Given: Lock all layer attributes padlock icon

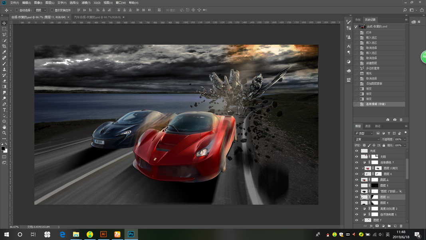Looking at the screenshot, I should point(384,145).
